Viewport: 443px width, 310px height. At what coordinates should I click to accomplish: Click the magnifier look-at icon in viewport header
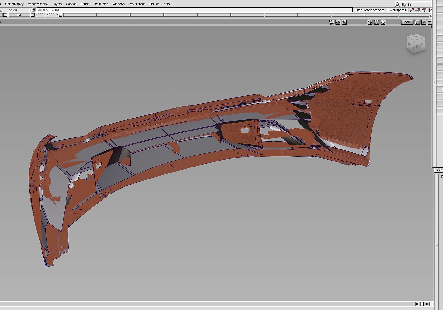344,22
